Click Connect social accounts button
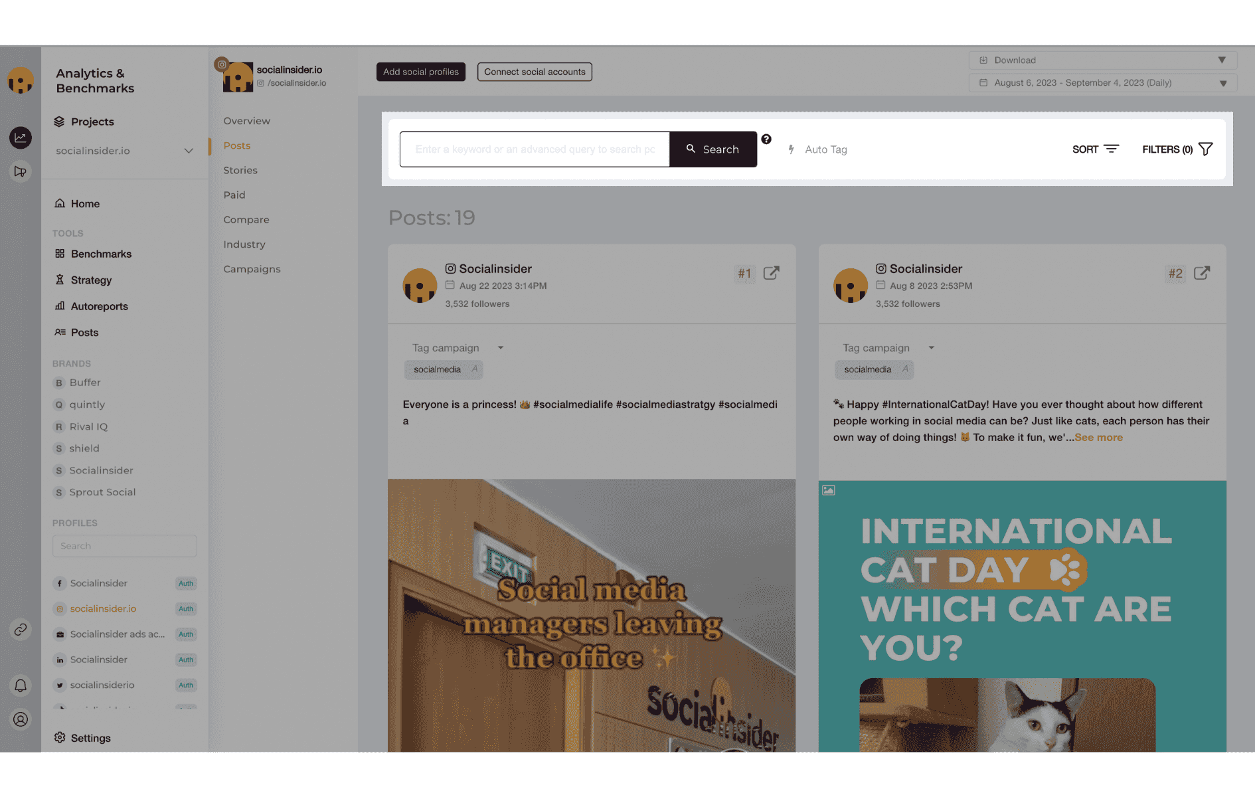The height and width of the screenshot is (797, 1255). pyautogui.click(x=535, y=72)
